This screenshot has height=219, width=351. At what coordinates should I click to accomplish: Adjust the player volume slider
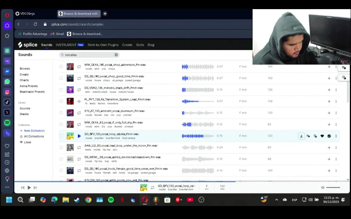pos(333,187)
